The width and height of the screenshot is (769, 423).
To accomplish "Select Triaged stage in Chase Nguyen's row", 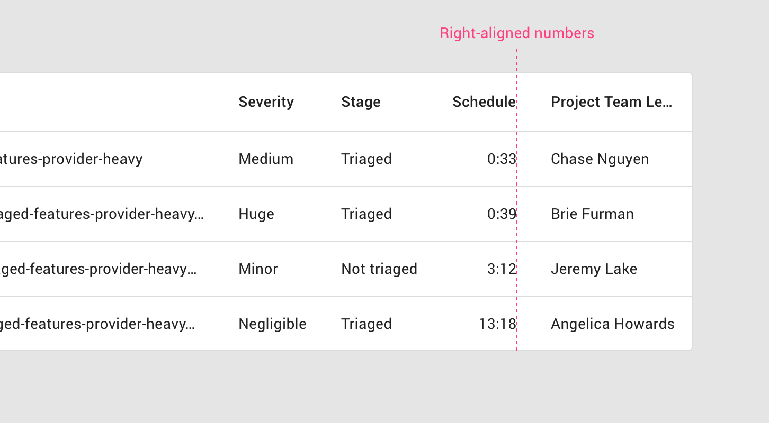I will coord(366,159).
